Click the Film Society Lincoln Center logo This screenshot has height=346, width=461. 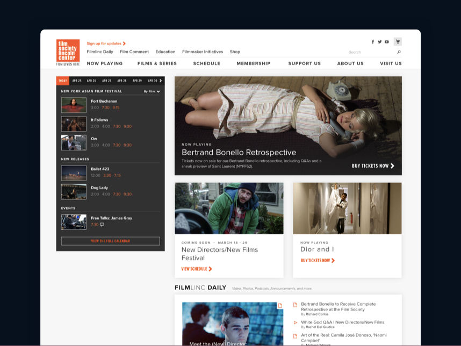tap(68, 52)
